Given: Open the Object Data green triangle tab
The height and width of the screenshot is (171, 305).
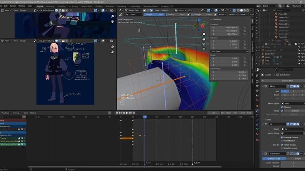Looking at the screenshot, I should pos(257,129).
